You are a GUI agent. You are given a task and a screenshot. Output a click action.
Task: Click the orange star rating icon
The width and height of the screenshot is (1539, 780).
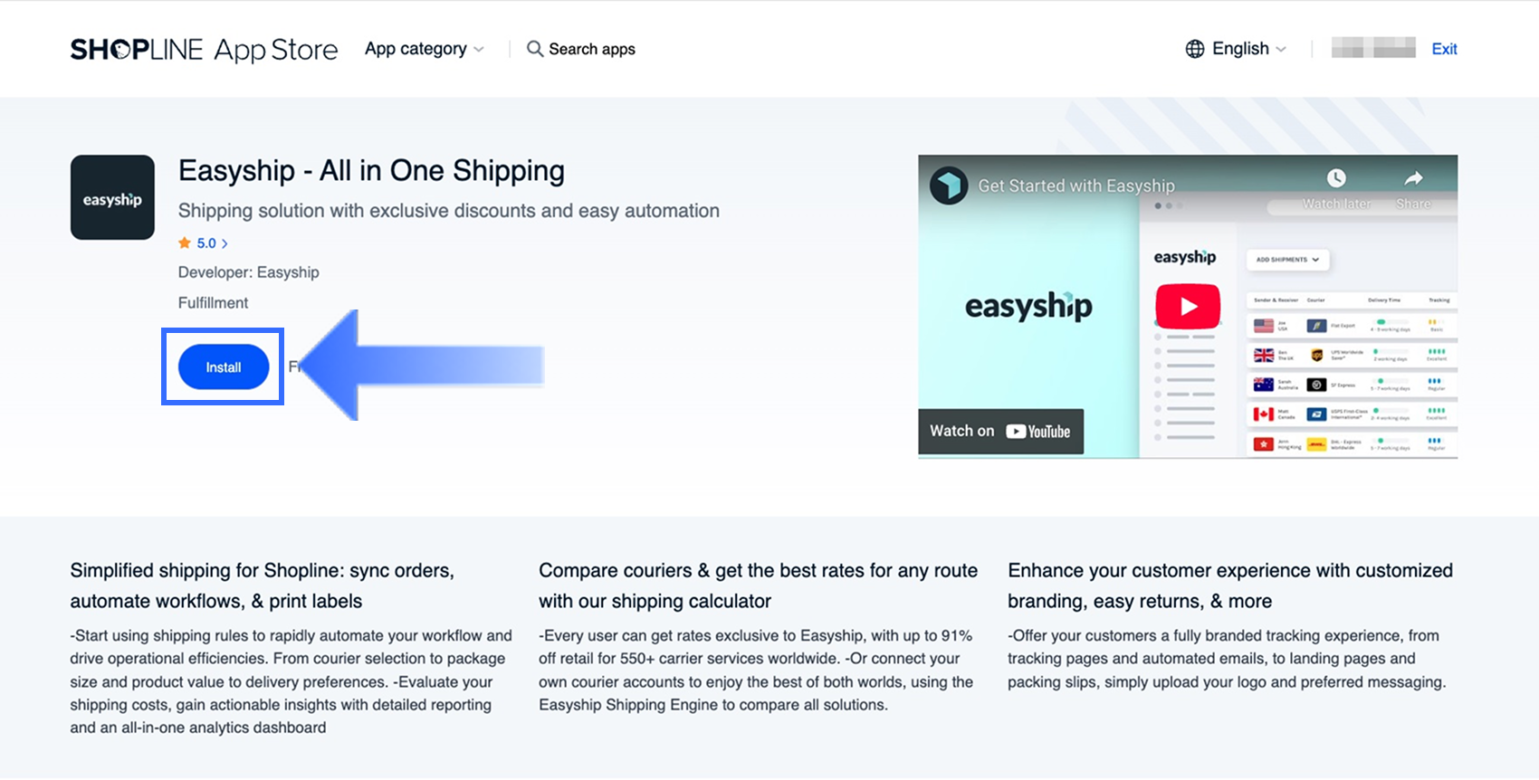click(185, 243)
